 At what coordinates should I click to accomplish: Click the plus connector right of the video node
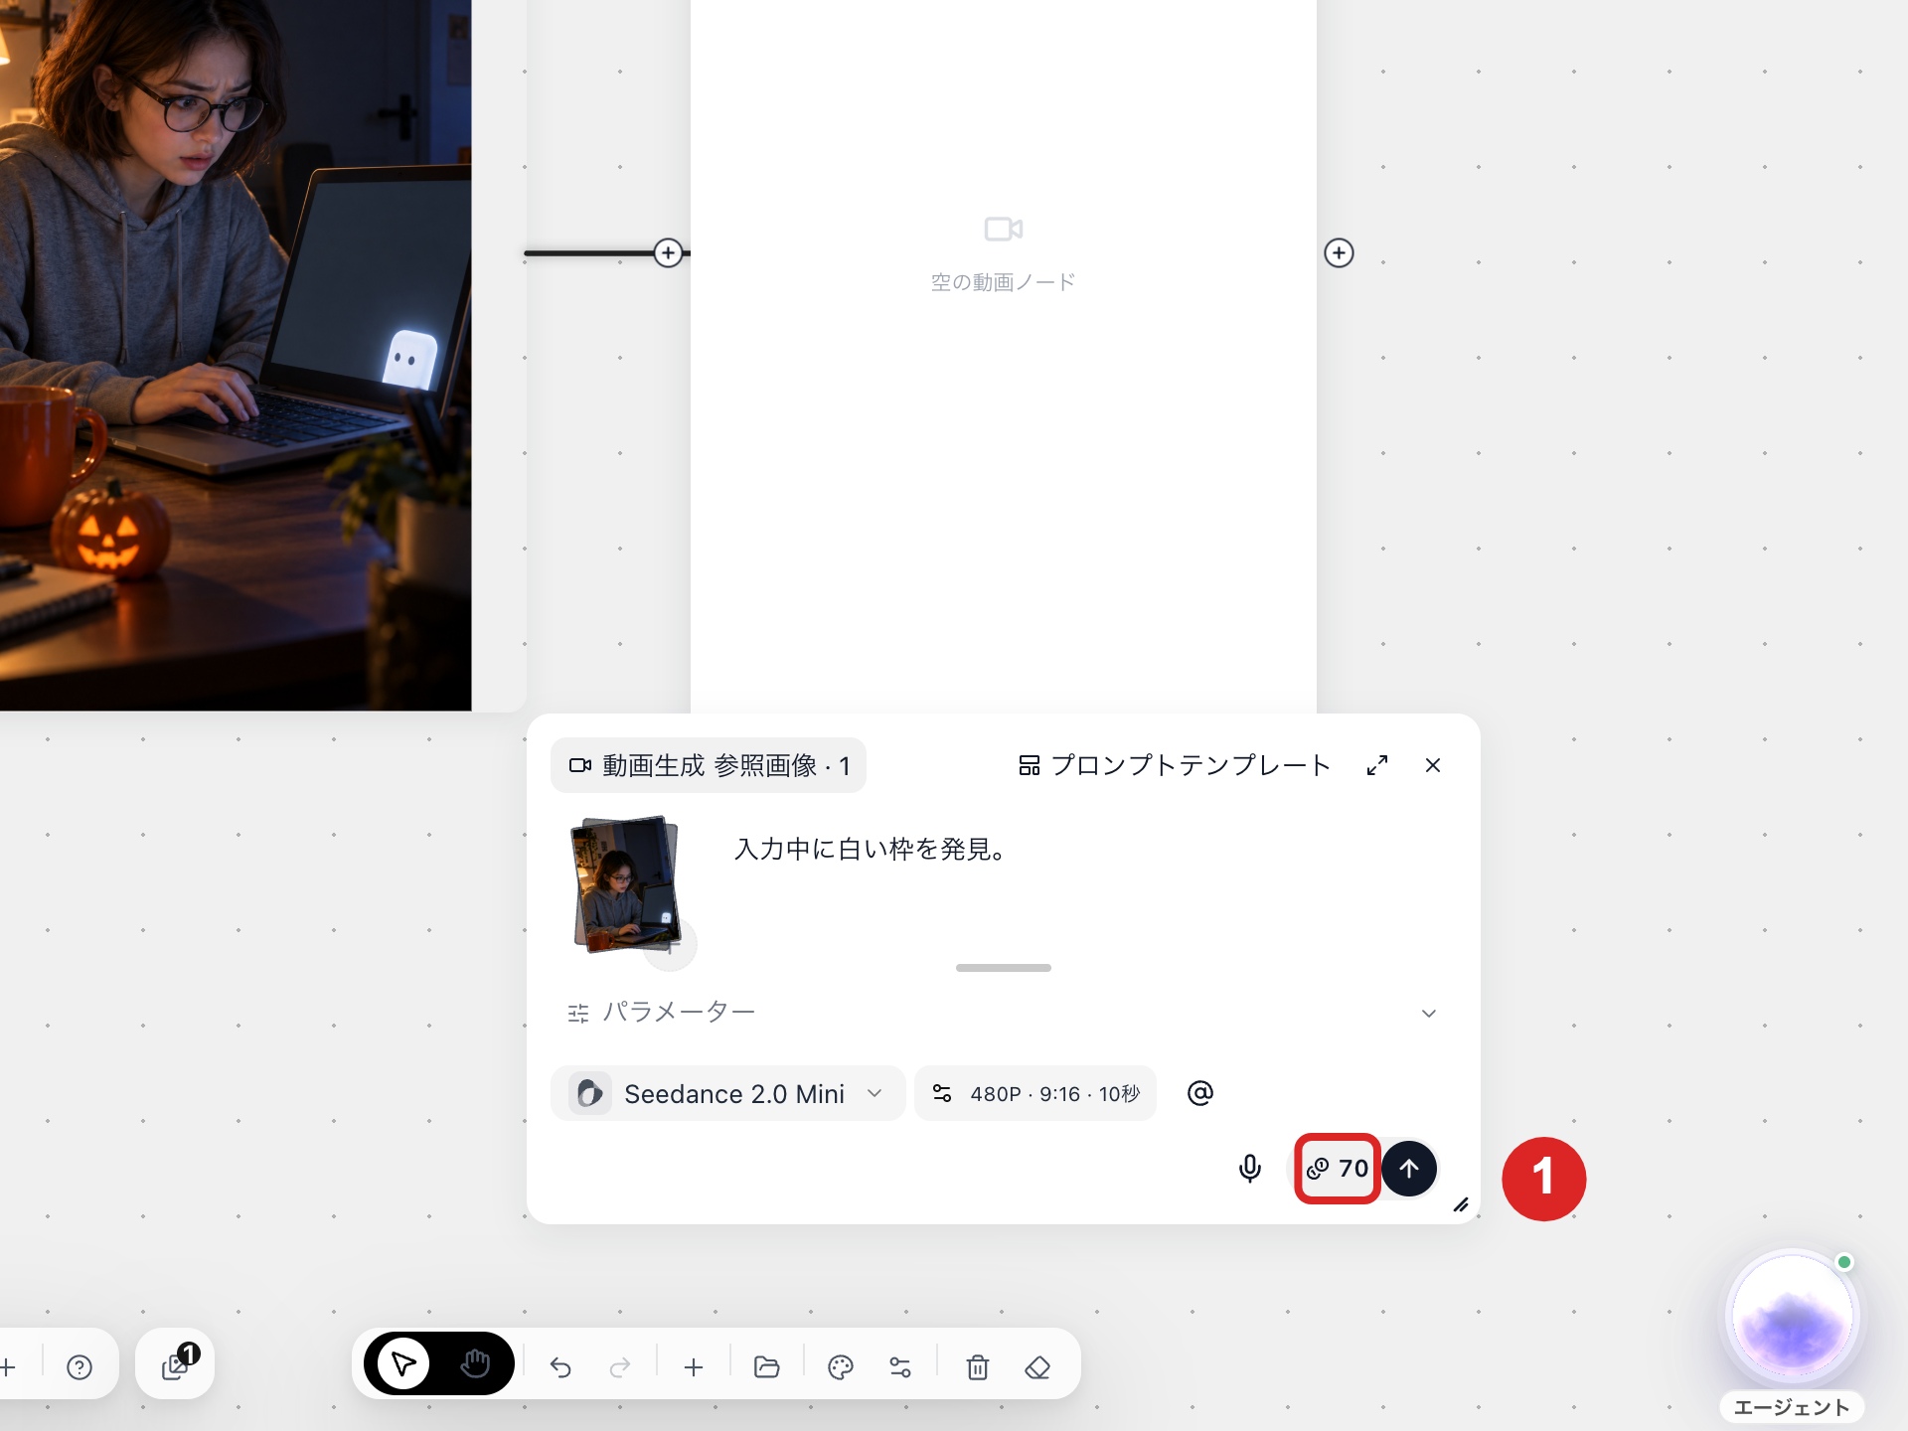coord(1340,253)
